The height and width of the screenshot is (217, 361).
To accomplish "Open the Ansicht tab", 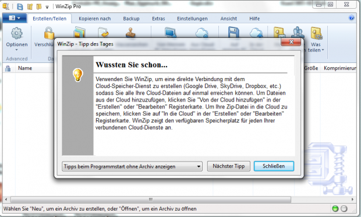I will 229,19.
